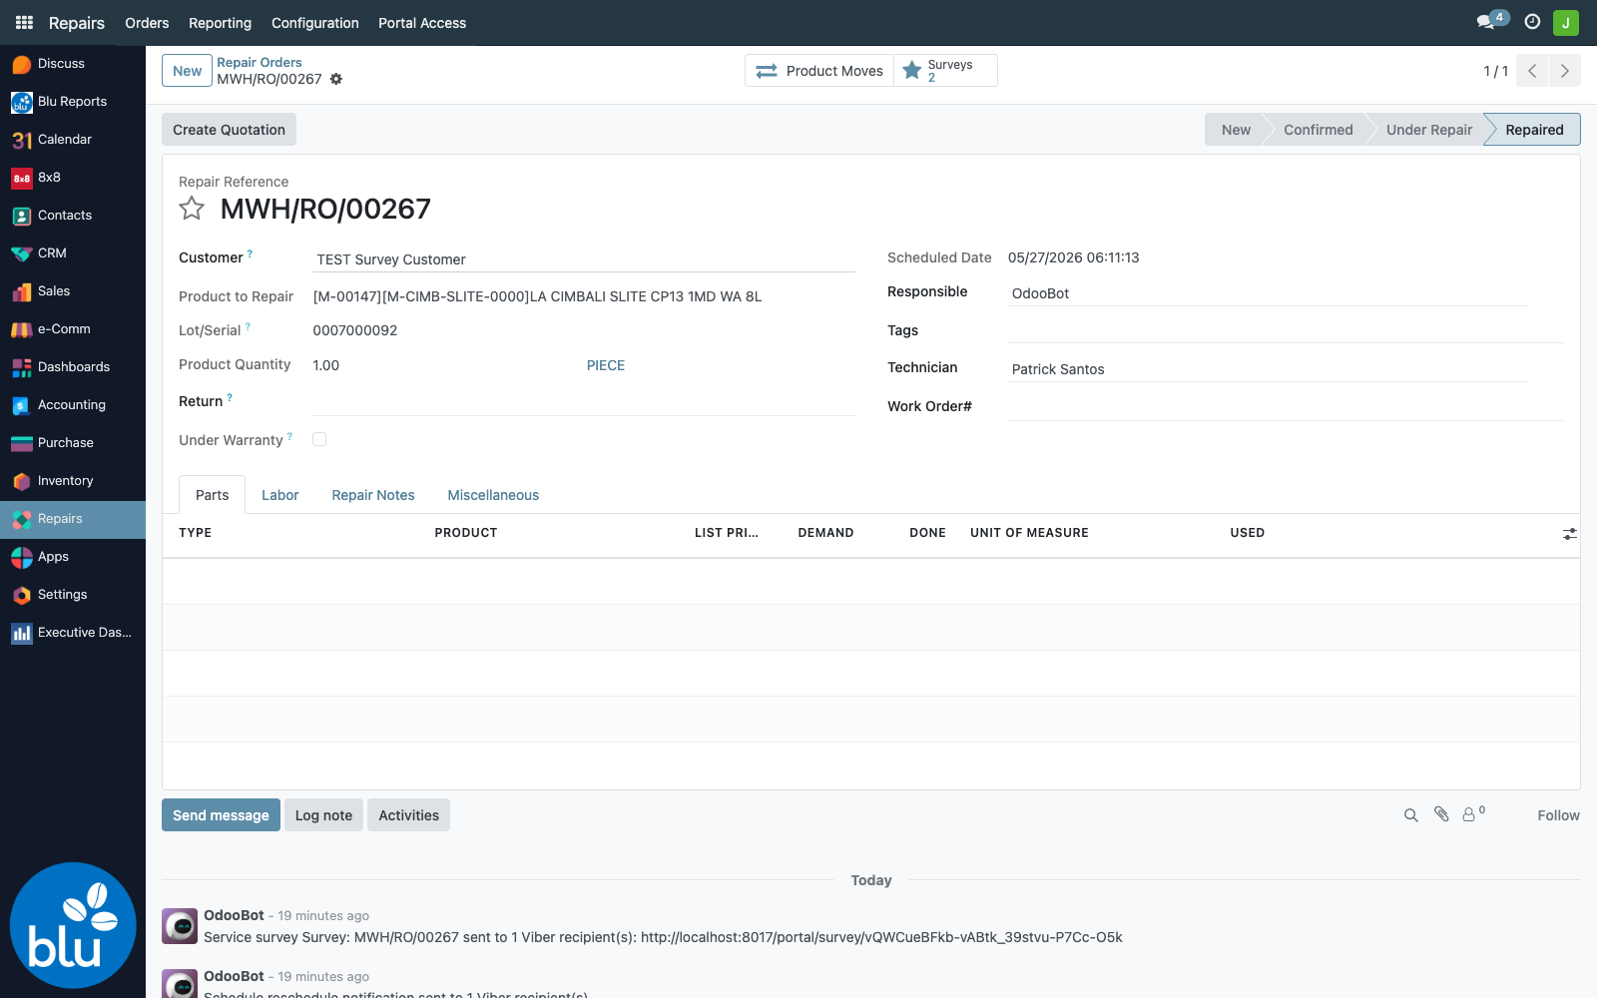Click the Repairs app title in top bar
The image size is (1597, 998).
click(77, 23)
